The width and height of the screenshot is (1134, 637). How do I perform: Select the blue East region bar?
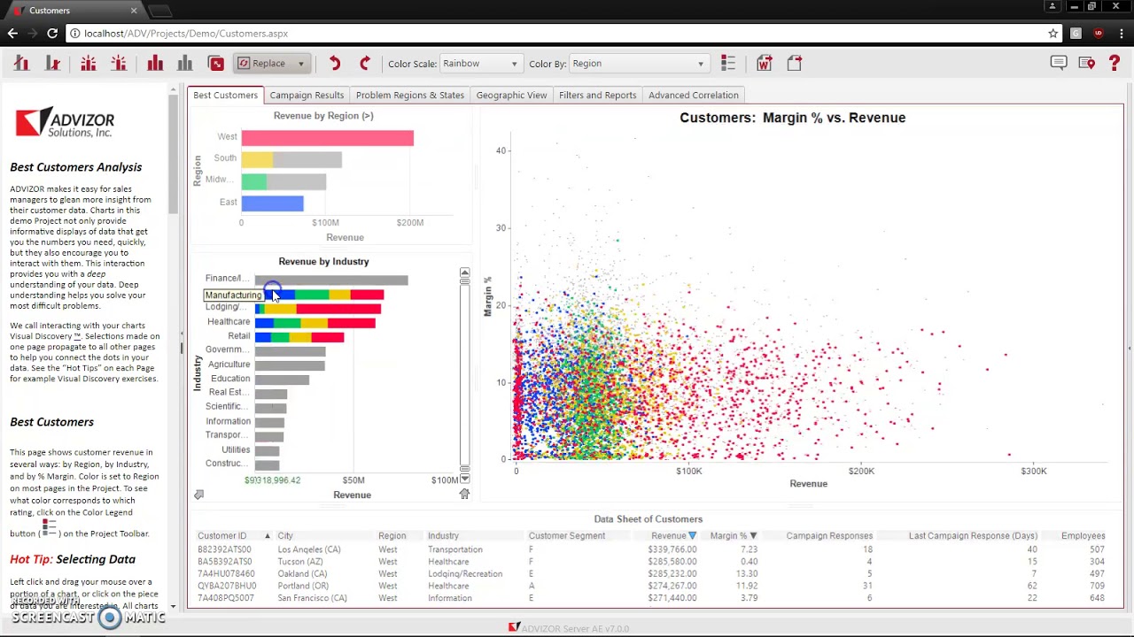click(x=272, y=203)
